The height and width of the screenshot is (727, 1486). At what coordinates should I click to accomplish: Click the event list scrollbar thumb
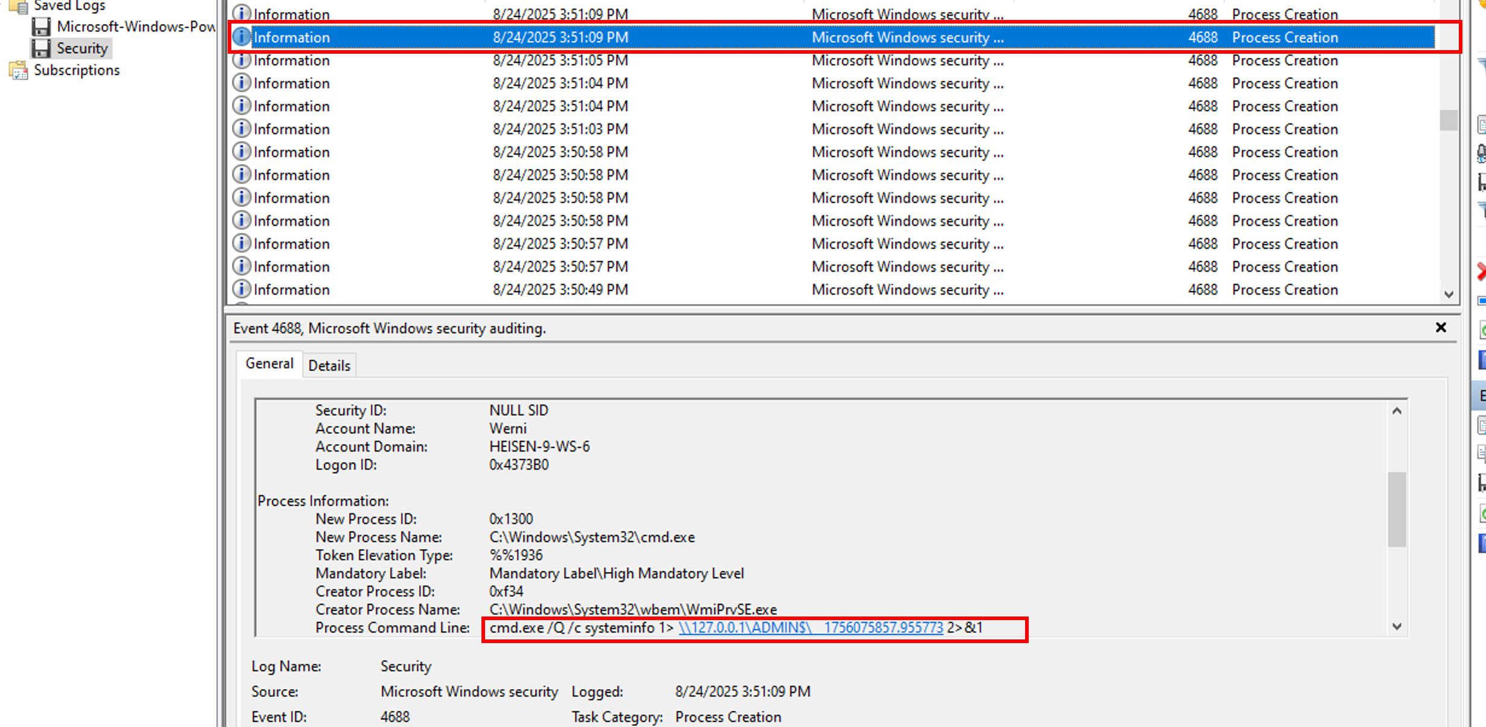[x=1449, y=120]
